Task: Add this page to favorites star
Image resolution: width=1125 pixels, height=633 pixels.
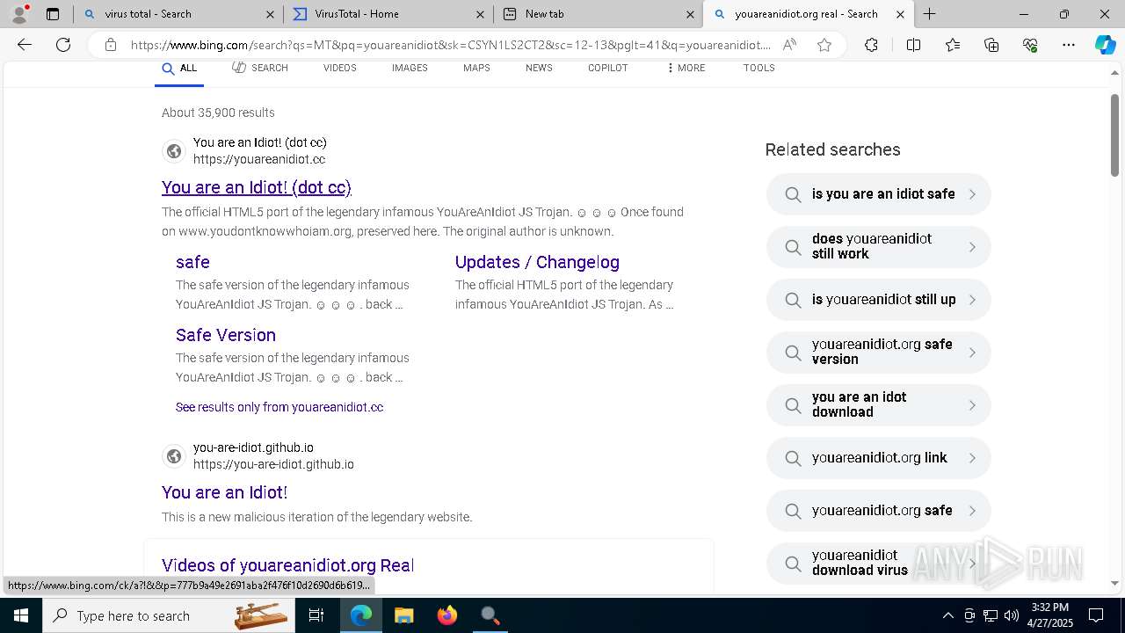Action: point(824,45)
